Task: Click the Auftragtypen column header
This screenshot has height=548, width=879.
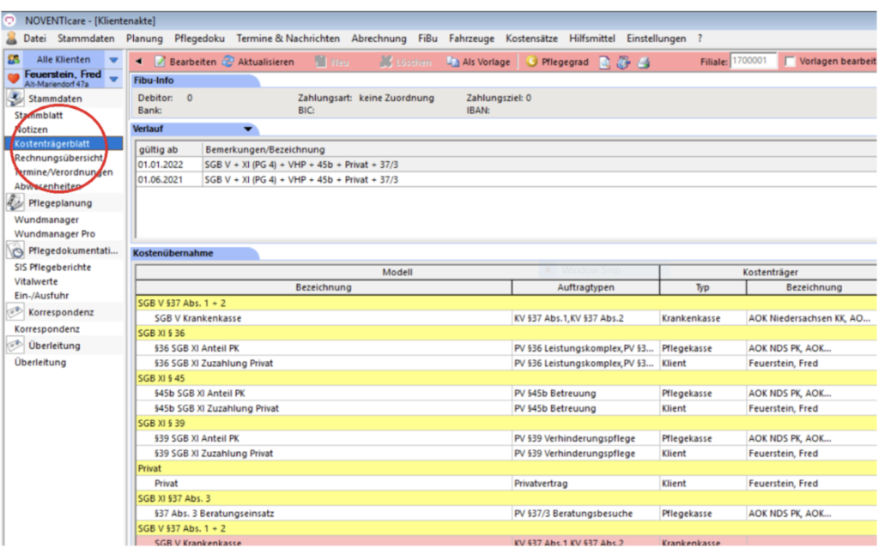Action: (x=585, y=287)
